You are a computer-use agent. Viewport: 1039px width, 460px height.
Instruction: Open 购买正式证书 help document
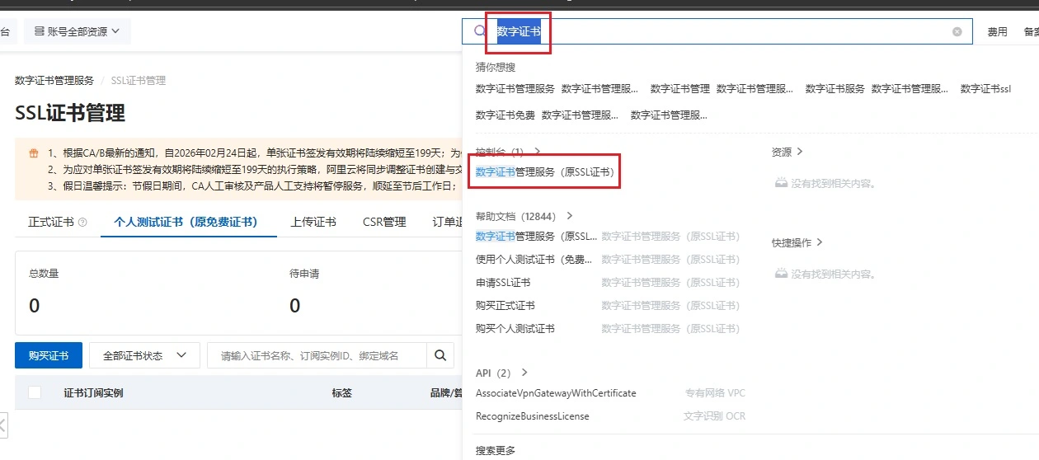click(x=505, y=305)
